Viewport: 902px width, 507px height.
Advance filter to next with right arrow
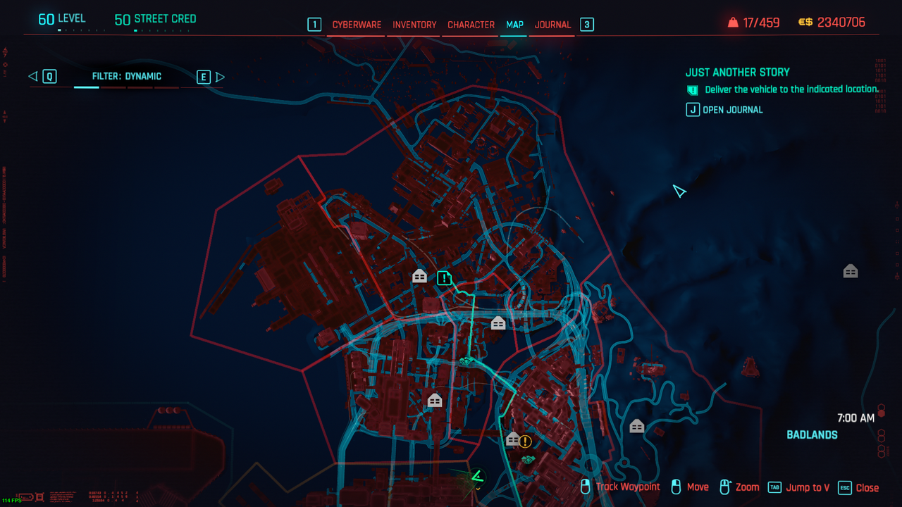(220, 77)
